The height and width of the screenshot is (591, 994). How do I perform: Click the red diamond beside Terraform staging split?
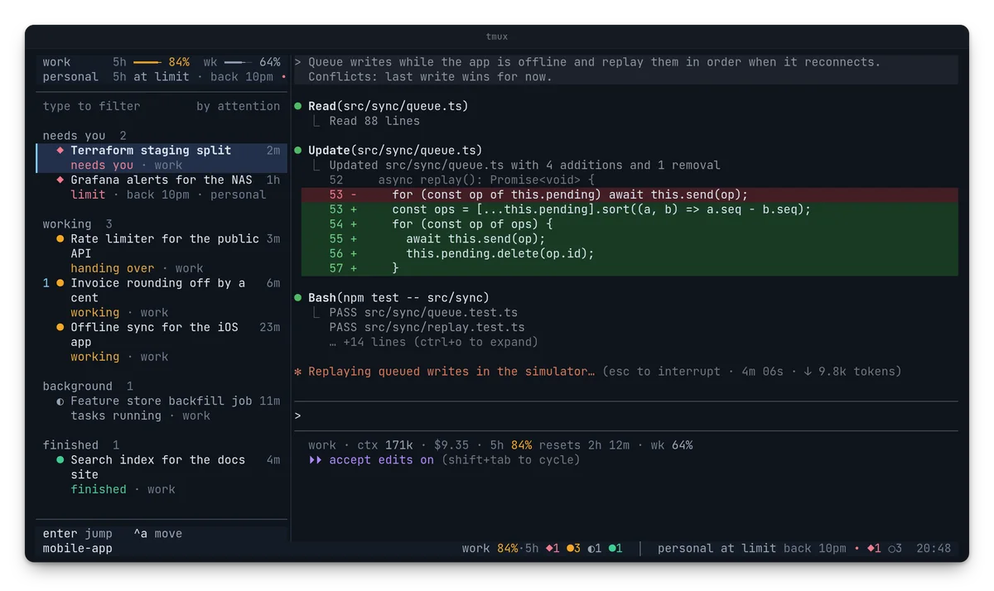click(60, 151)
